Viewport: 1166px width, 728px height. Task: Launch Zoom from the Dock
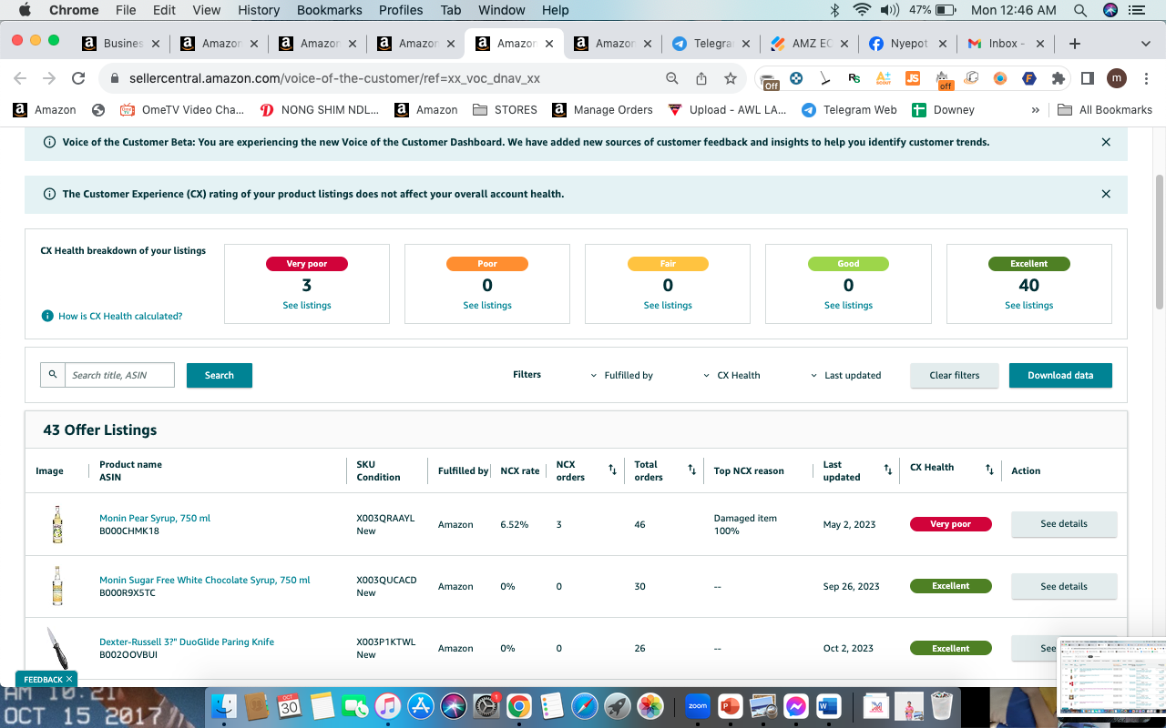pos(698,705)
